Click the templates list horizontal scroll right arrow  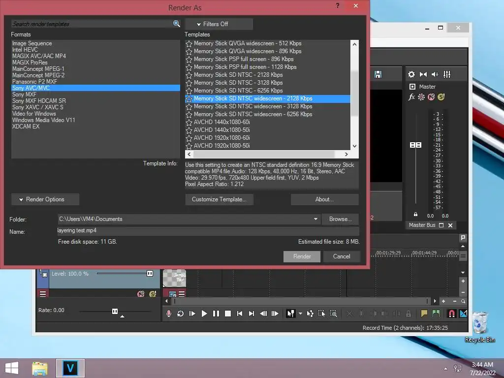[x=346, y=154]
